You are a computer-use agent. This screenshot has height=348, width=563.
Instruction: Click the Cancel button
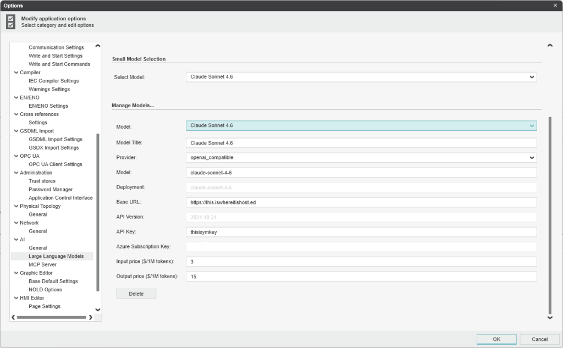[x=540, y=339]
